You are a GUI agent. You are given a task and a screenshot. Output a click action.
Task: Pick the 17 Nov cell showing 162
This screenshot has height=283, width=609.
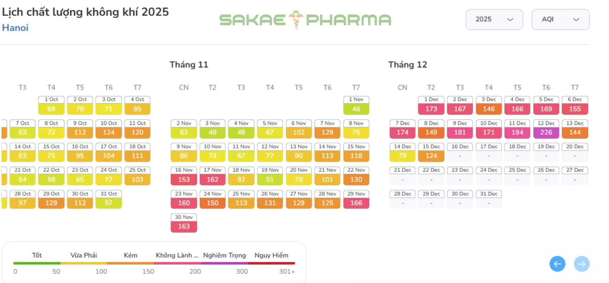coord(212,176)
